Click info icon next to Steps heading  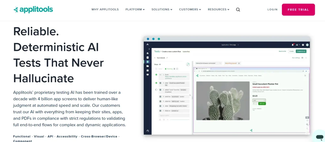point(160,65)
